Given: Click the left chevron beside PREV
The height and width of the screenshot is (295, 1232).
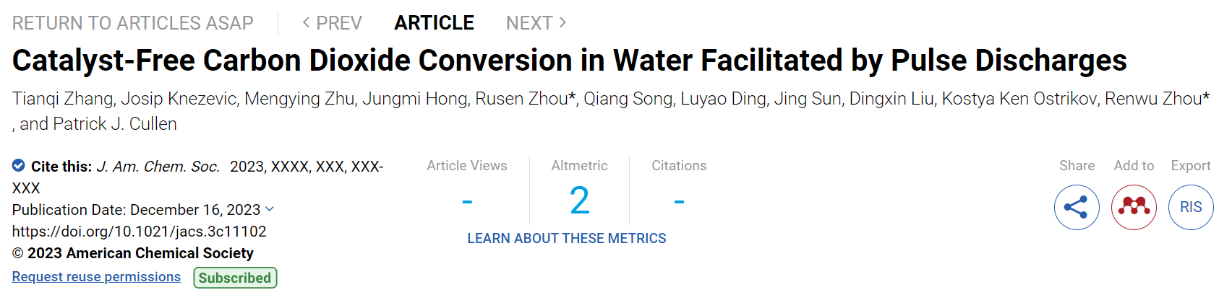Looking at the screenshot, I should [x=306, y=23].
